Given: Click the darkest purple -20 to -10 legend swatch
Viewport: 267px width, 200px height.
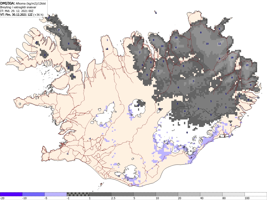Looking at the screenshot, I should coord(11,194).
